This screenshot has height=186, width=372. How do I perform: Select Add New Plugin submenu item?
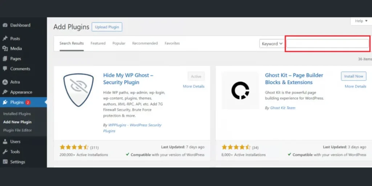[17, 122]
